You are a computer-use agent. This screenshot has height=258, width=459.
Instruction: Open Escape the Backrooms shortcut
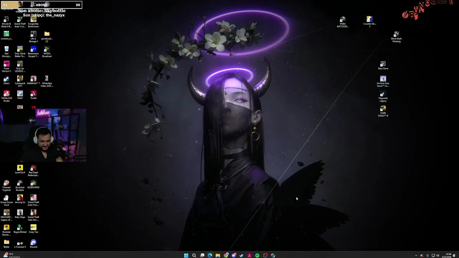[x=33, y=22]
